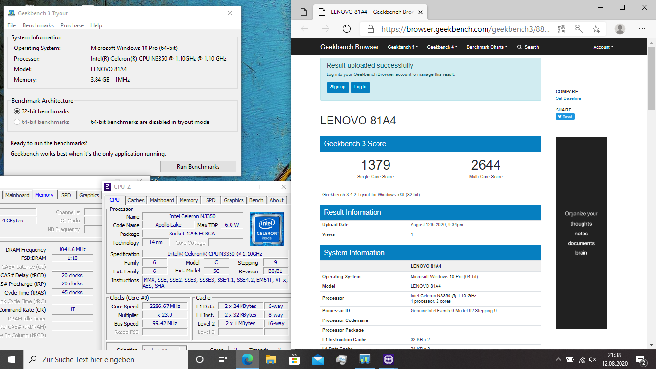Open Purchase menu in Geekbench 3
This screenshot has height=369, width=656.
pyautogui.click(x=72, y=25)
